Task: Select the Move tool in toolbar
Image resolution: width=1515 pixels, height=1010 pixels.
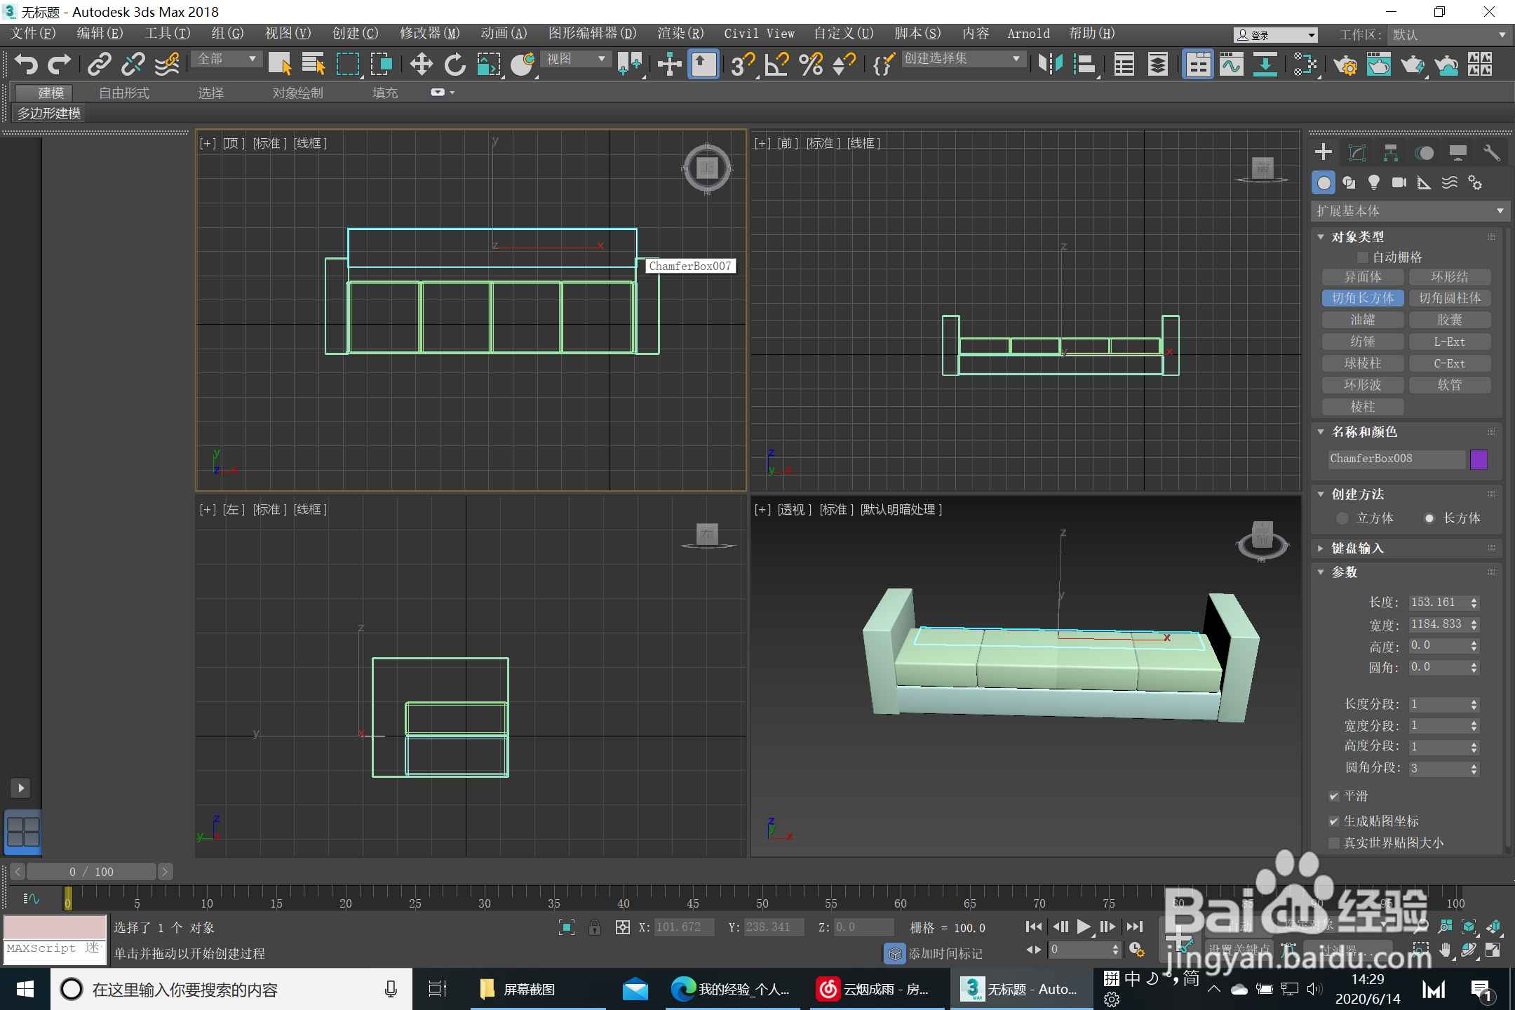Action: [x=421, y=65]
